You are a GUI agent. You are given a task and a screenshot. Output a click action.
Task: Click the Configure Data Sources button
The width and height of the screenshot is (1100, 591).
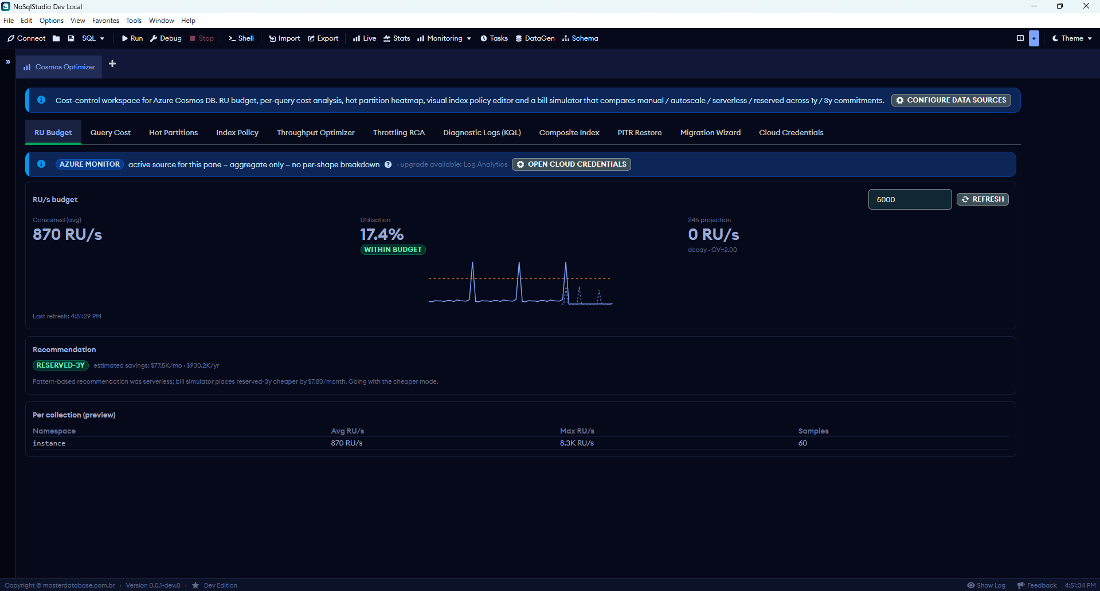[951, 100]
